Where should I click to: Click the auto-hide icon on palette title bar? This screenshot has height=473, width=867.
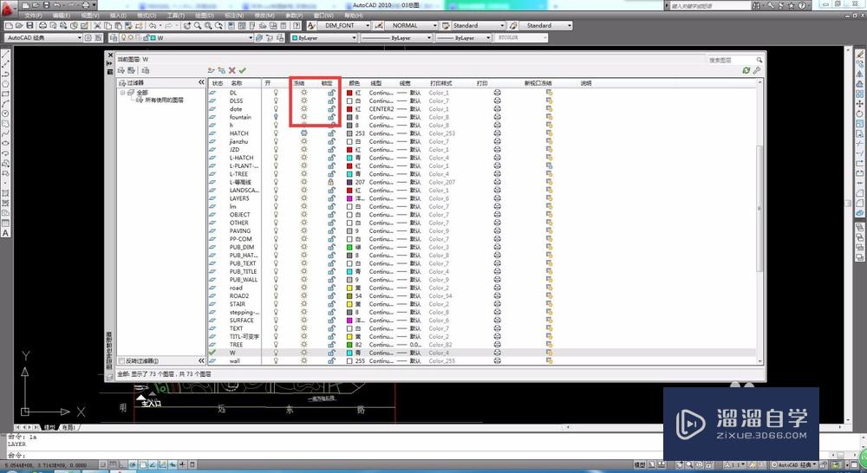point(110,63)
